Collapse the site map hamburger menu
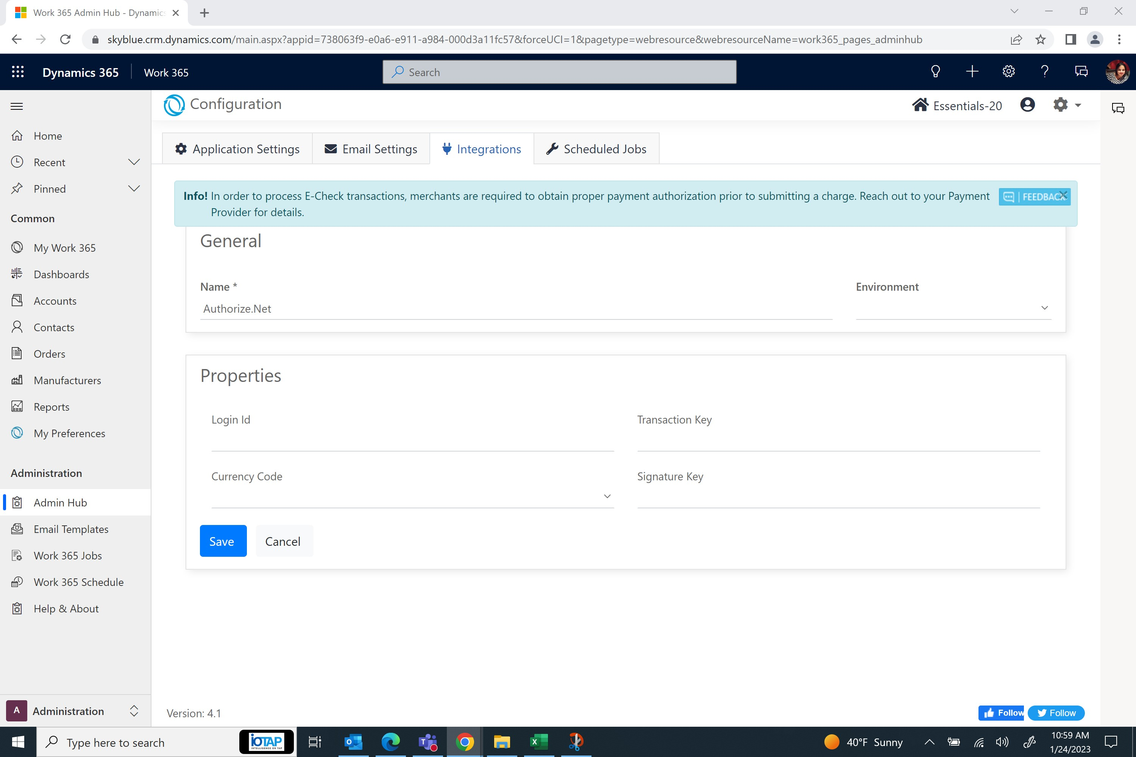 (x=17, y=106)
